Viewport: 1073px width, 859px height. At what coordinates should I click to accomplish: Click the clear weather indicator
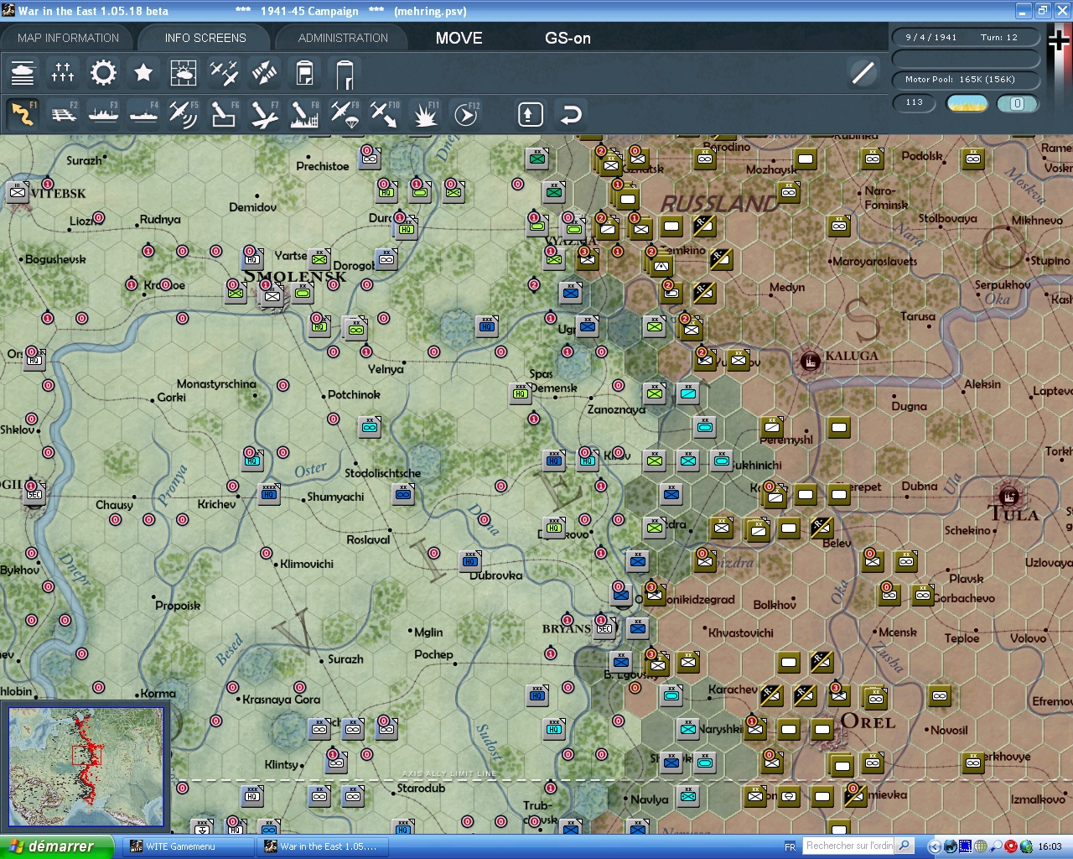pos(967,103)
